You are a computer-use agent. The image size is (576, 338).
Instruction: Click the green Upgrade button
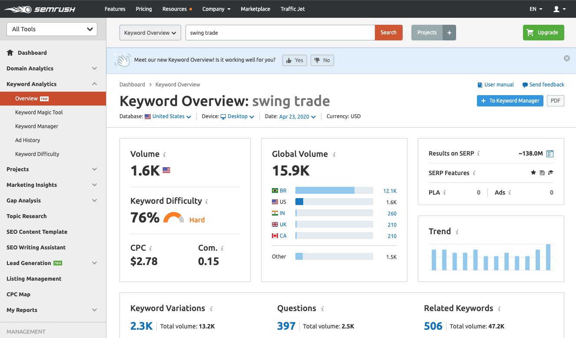point(543,33)
